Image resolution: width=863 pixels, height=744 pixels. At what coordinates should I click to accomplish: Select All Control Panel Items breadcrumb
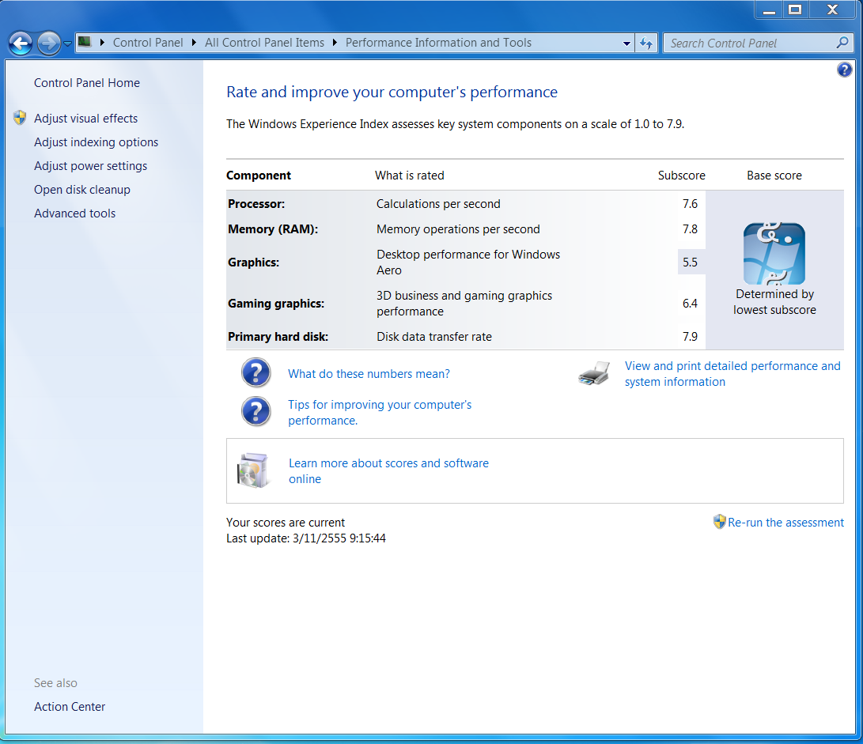(264, 43)
